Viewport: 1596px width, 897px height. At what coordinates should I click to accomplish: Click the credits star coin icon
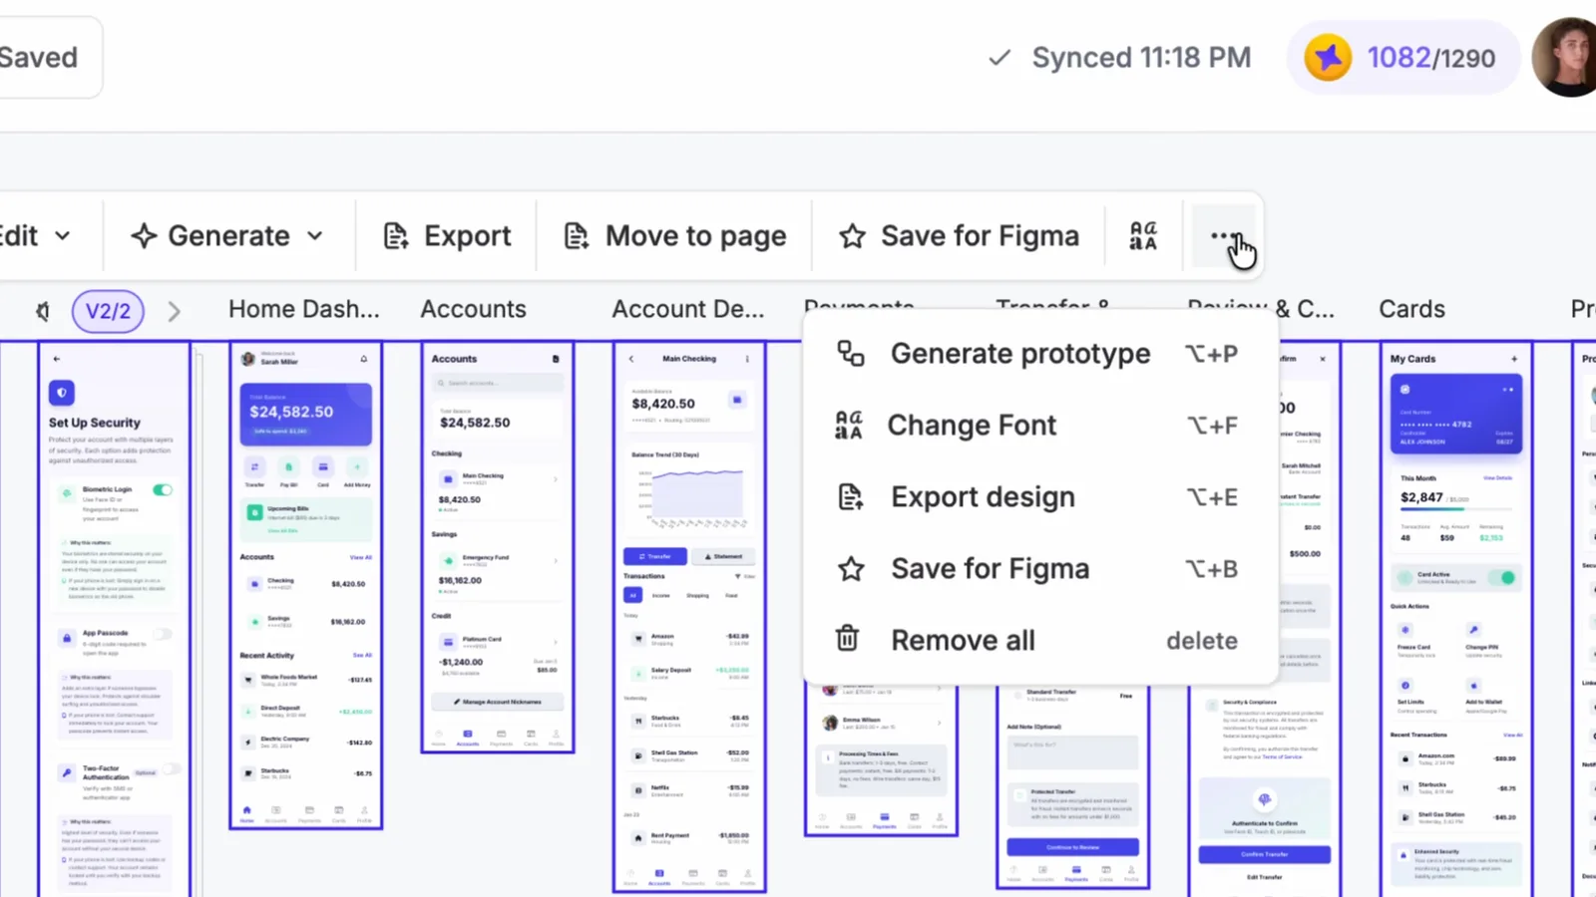(1328, 58)
